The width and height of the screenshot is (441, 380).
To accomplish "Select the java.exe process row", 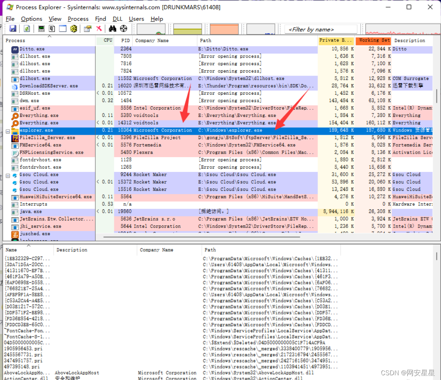I will [218, 211].
